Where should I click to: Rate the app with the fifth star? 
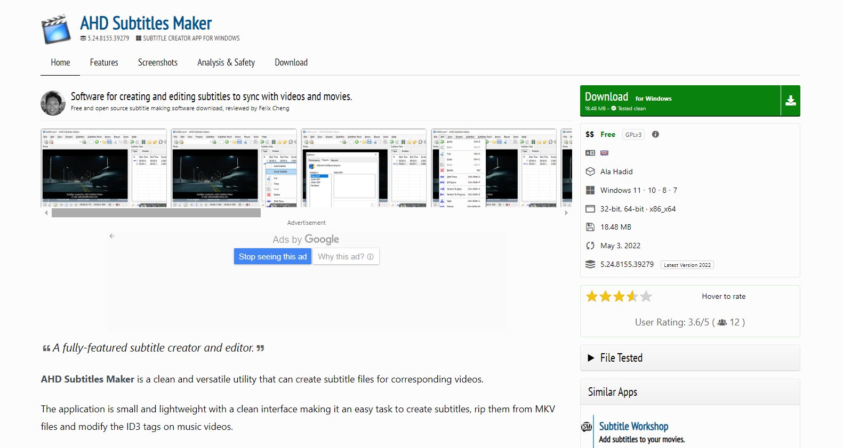(646, 296)
